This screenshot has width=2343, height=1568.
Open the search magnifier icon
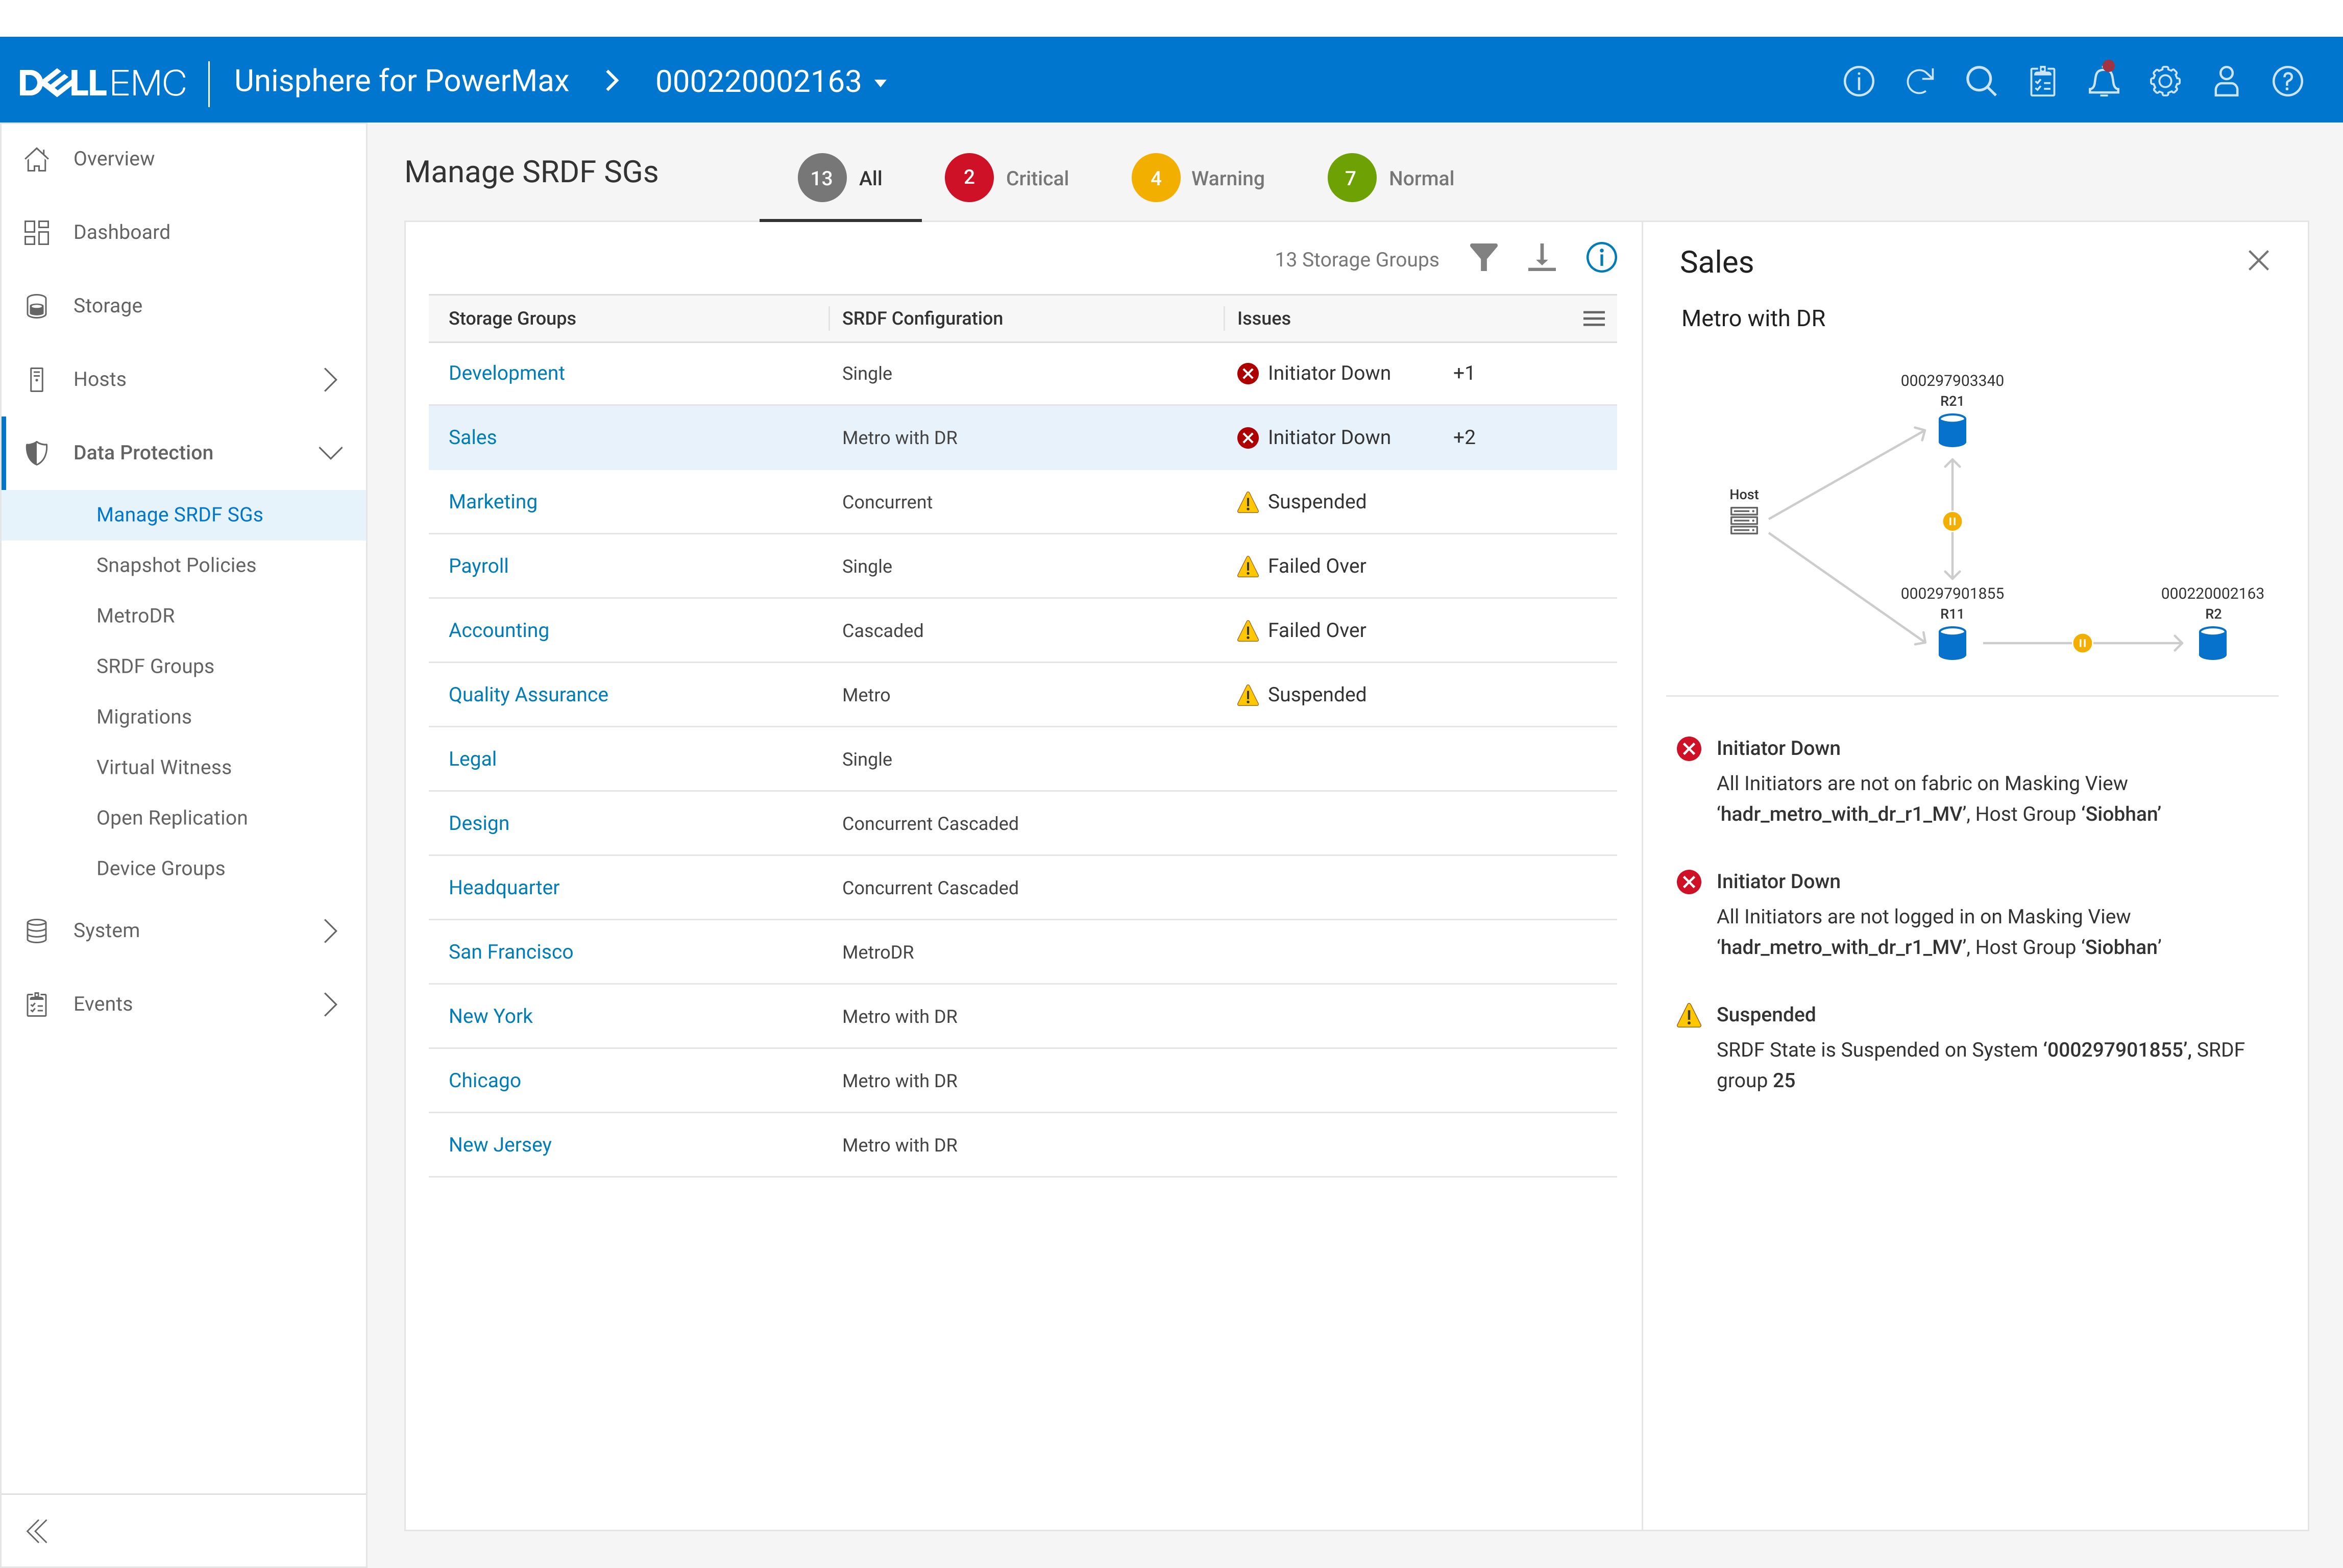(x=1980, y=81)
